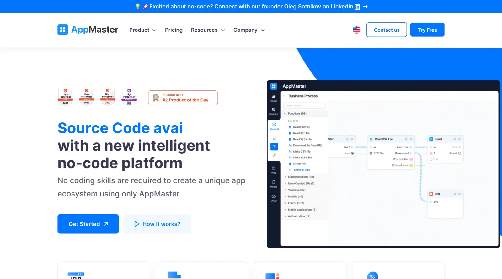Click the Read CSV File block header

point(391,139)
